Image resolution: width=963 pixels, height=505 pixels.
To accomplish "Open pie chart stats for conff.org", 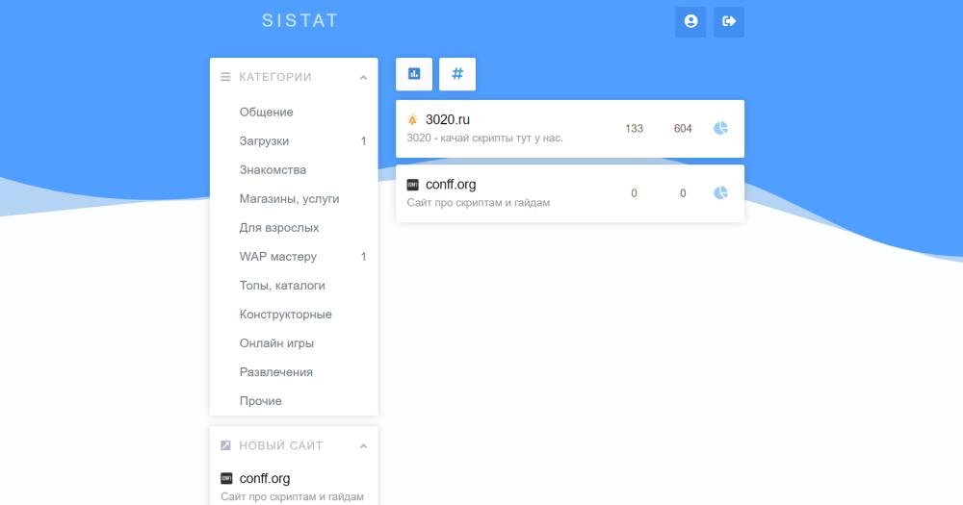I will (720, 193).
